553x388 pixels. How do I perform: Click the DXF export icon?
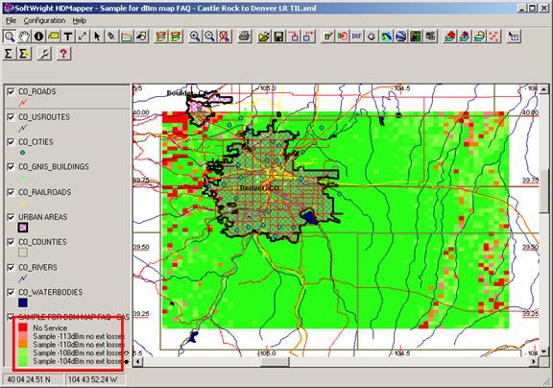[356, 36]
